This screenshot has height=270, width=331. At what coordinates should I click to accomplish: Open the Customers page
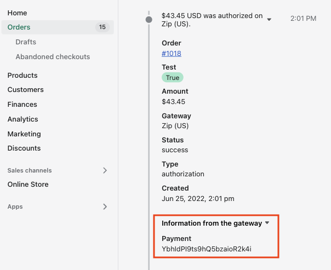25,90
